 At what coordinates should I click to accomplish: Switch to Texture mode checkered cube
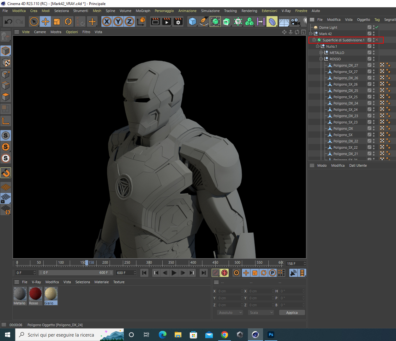click(x=6, y=63)
